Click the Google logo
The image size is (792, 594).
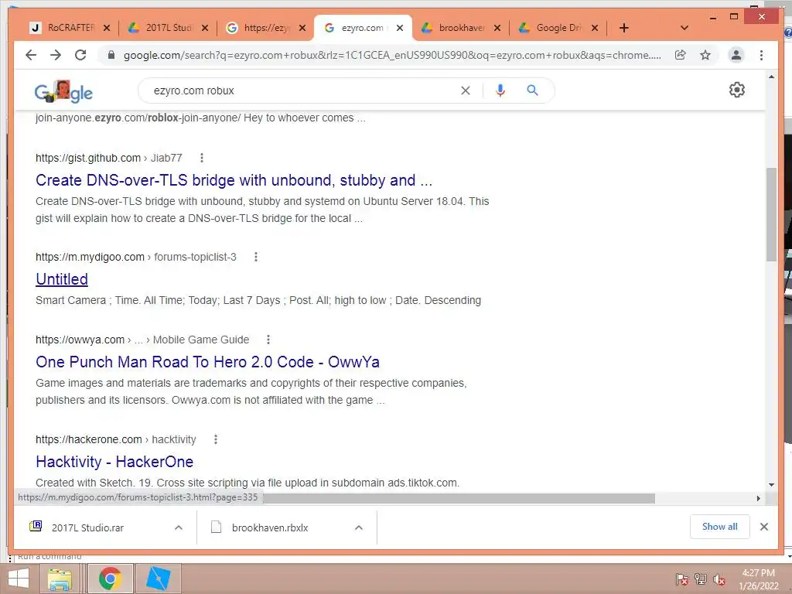coord(63,91)
